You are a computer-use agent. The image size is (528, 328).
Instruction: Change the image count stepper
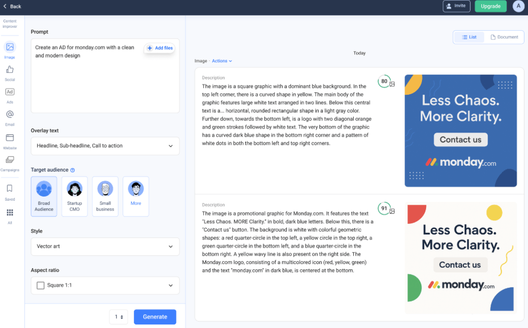pyautogui.click(x=119, y=317)
